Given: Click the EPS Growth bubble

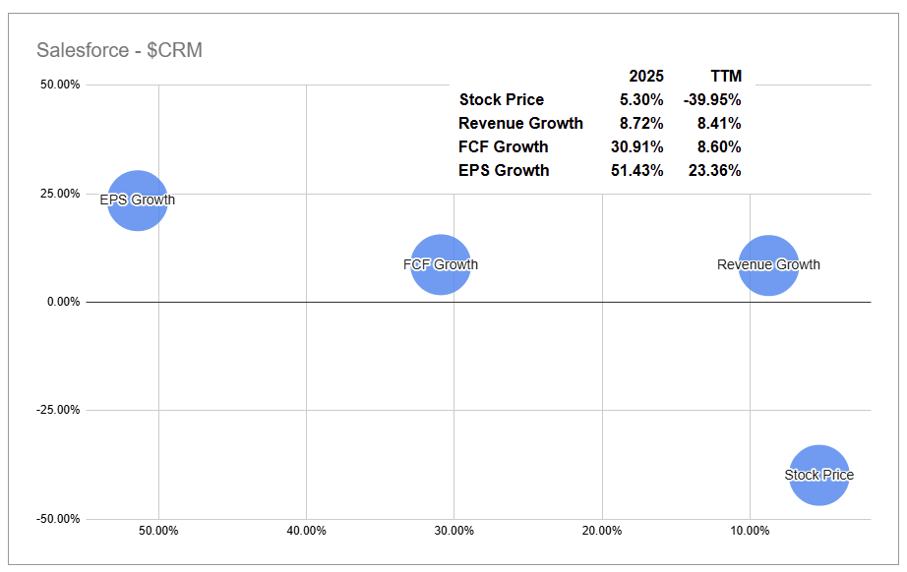Looking at the screenshot, I should [x=138, y=200].
